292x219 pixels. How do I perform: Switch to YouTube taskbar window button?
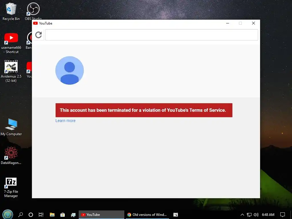[101, 215]
